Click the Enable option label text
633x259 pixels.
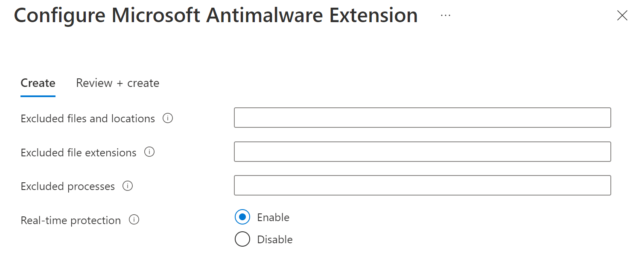tap(273, 217)
